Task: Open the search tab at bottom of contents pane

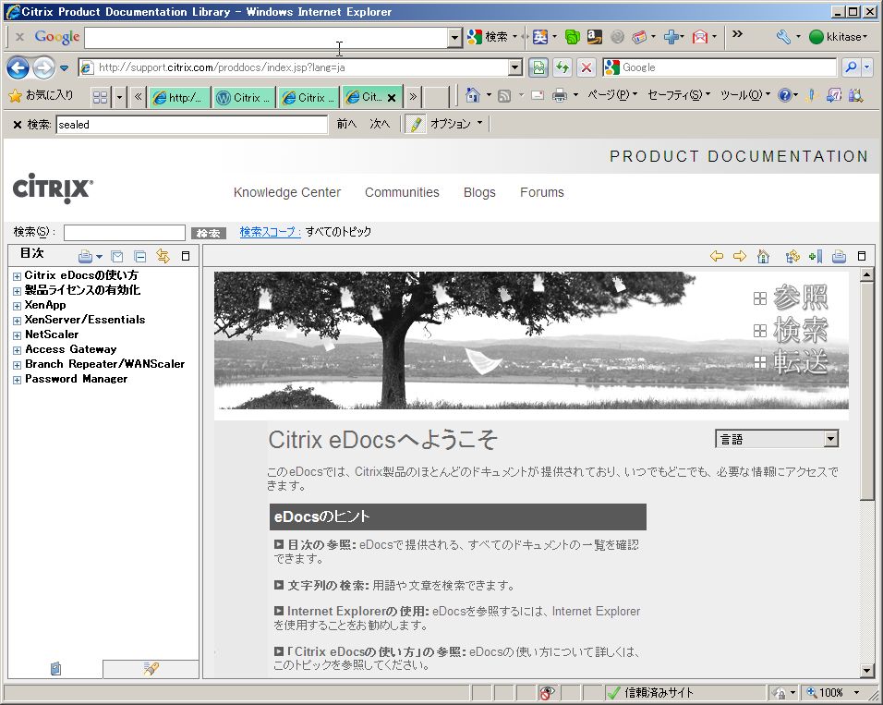Action: tap(151, 669)
